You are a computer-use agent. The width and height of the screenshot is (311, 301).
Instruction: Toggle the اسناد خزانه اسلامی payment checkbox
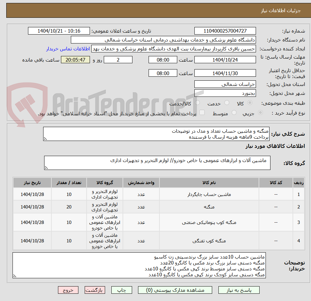click(202, 112)
